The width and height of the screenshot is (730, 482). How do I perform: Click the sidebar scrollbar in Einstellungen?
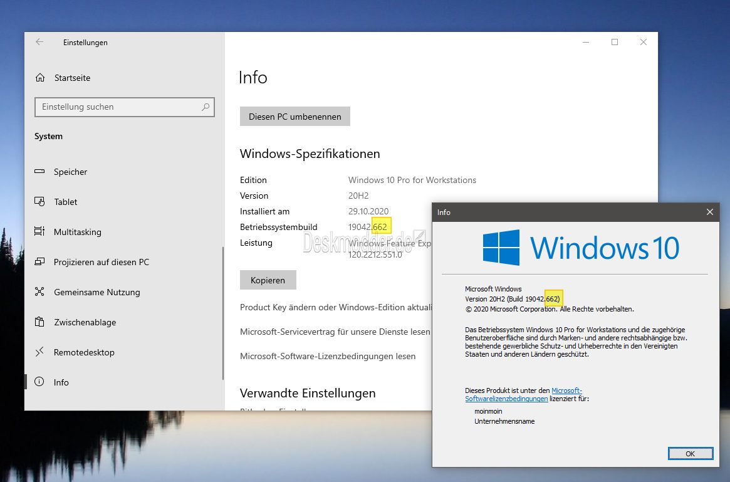(223, 313)
